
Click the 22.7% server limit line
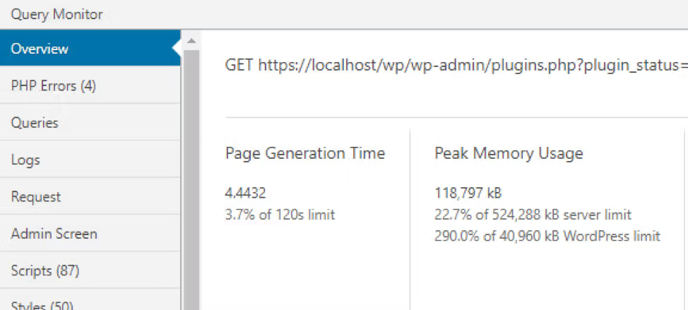[533, 215]
